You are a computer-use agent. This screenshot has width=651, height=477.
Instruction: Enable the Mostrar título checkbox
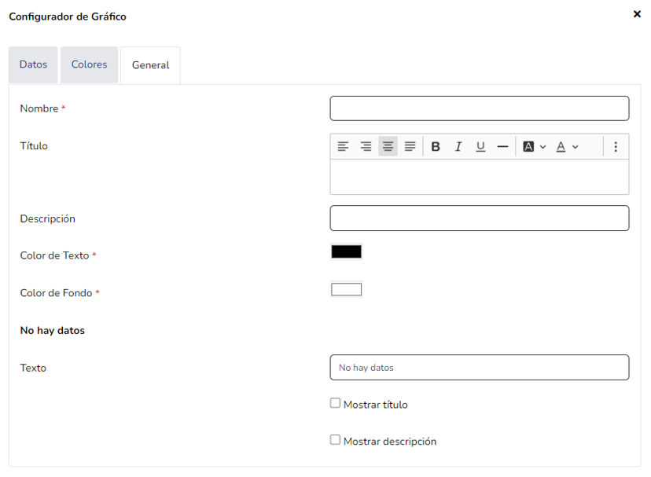(336, 404)
